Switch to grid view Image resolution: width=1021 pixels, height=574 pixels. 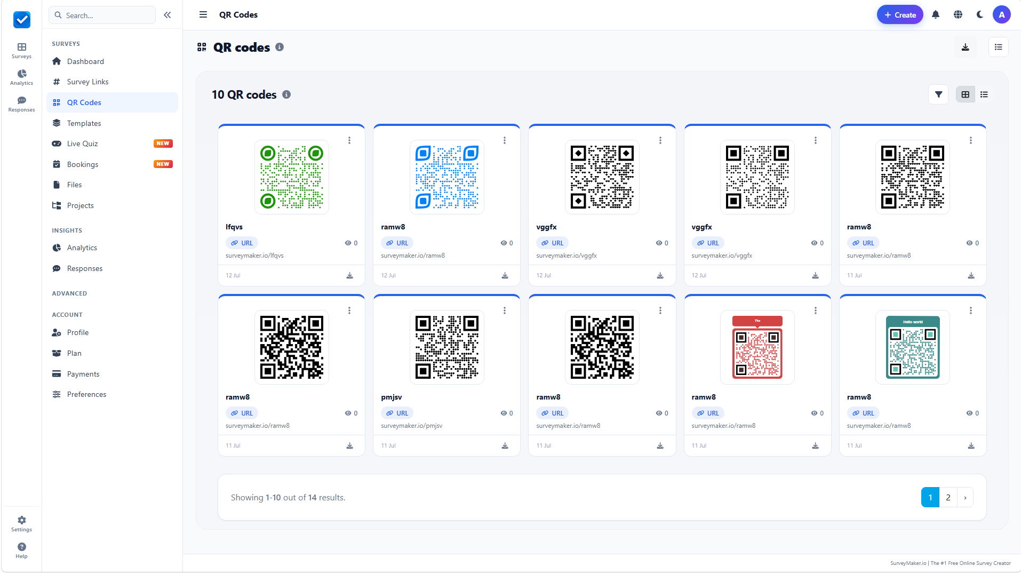click(965, 94)
